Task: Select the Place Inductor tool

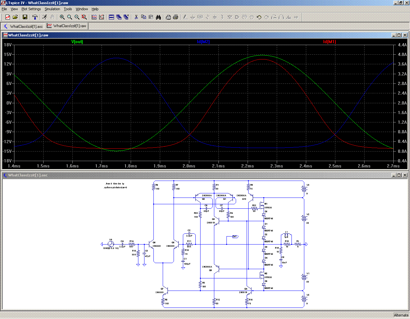Action: [x=222, y=17]
